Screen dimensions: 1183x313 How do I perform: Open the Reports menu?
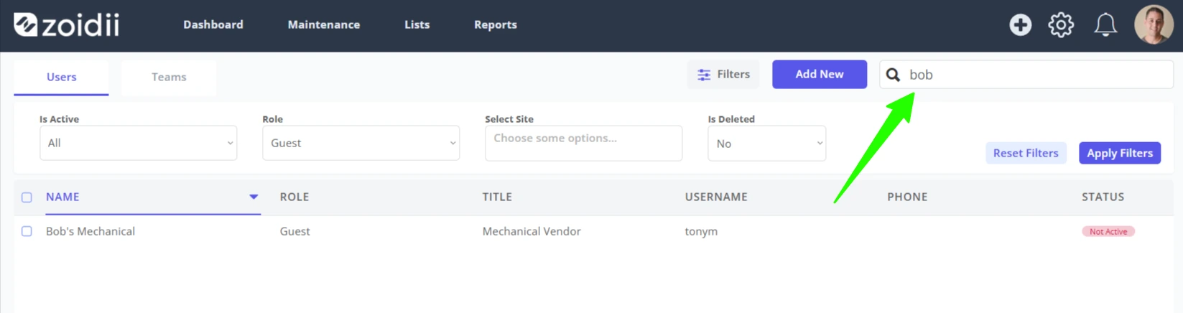[496, 24]
